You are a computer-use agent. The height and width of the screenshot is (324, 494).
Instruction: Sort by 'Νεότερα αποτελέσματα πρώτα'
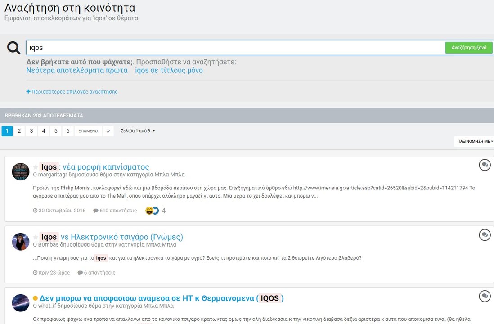coord(77,70)
